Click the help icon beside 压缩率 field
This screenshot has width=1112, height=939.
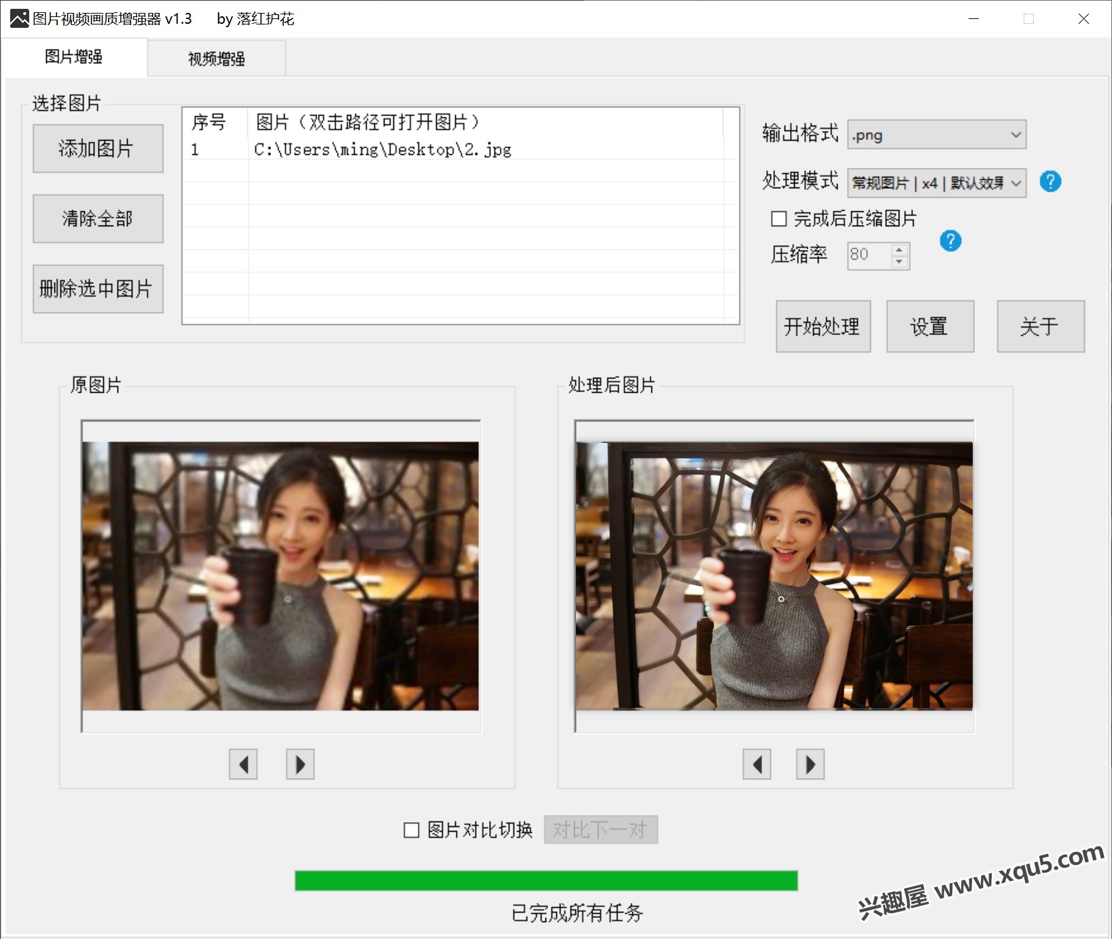pos(950,241)
